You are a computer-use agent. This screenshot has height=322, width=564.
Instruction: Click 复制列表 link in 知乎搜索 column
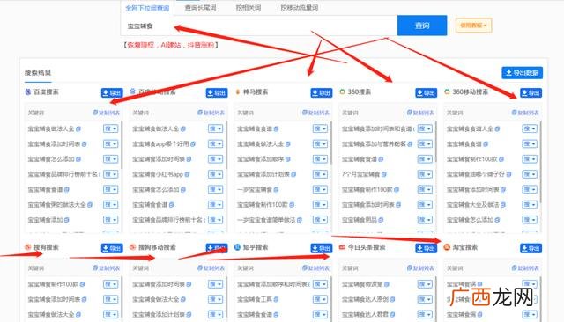coord(315,268)
